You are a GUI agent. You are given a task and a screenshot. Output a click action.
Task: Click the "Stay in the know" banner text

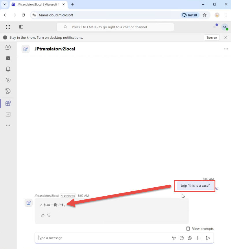(x=46, y=37)
